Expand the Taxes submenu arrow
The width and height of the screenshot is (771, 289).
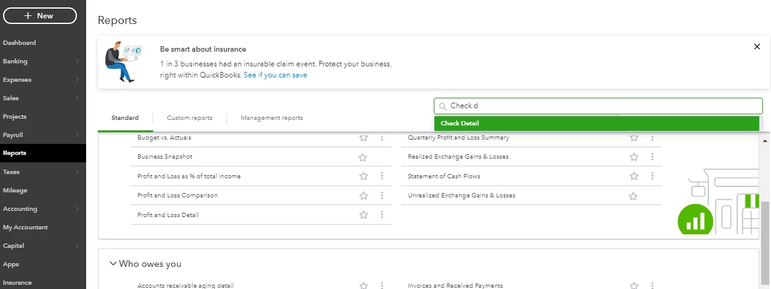pos(78,172)
